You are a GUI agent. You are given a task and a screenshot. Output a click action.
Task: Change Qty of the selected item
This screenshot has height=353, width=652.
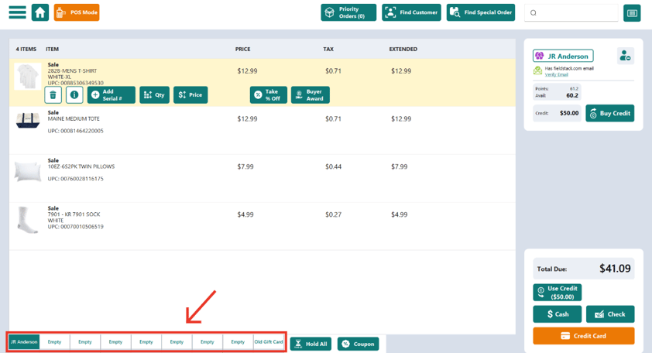(x=154, y=94)
